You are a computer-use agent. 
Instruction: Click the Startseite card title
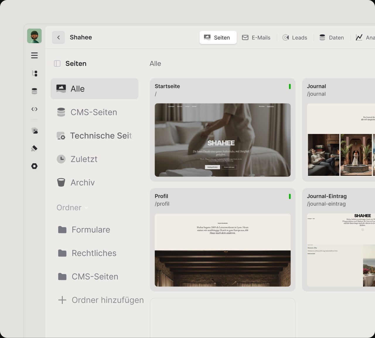167,86
